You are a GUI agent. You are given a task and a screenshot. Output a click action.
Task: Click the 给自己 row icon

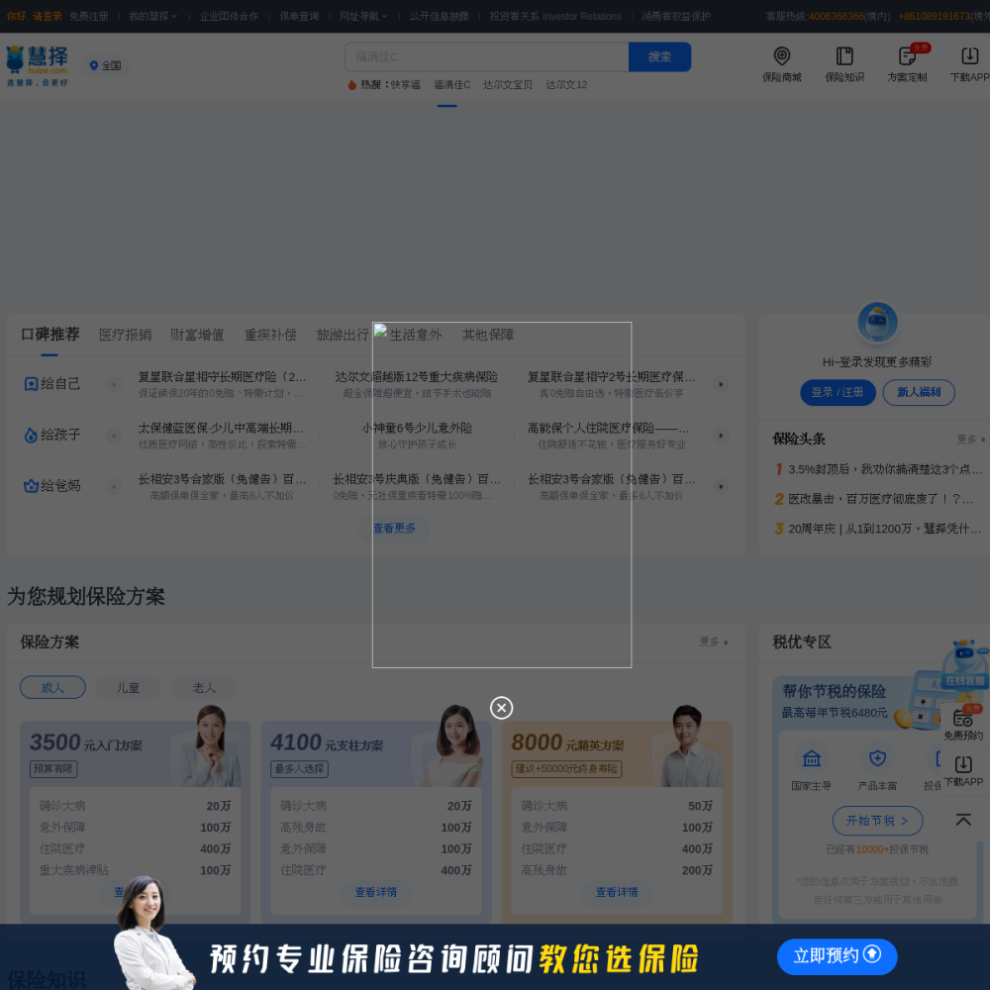pos(31,384)
